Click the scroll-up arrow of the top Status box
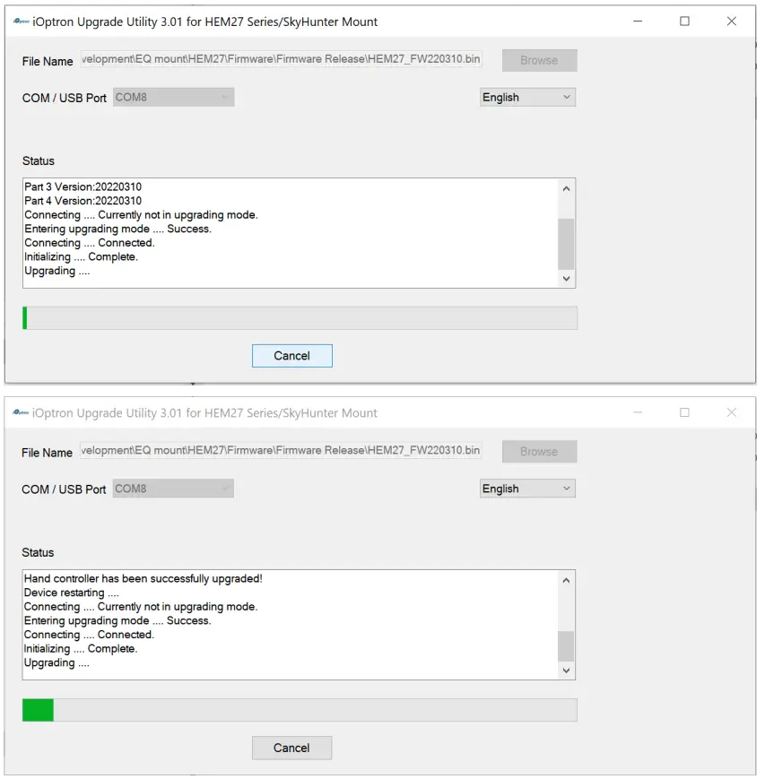 pyautogui.click(x=566, y=188)
